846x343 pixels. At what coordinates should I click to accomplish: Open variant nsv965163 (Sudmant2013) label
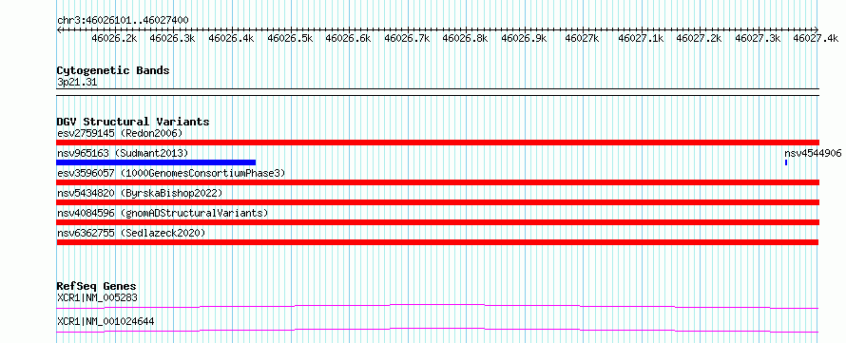coord(123,153)
